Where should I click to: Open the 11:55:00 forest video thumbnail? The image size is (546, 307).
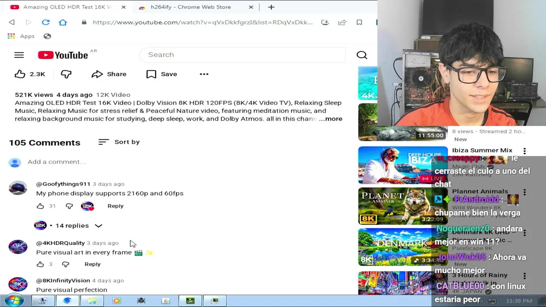(403, 122)
